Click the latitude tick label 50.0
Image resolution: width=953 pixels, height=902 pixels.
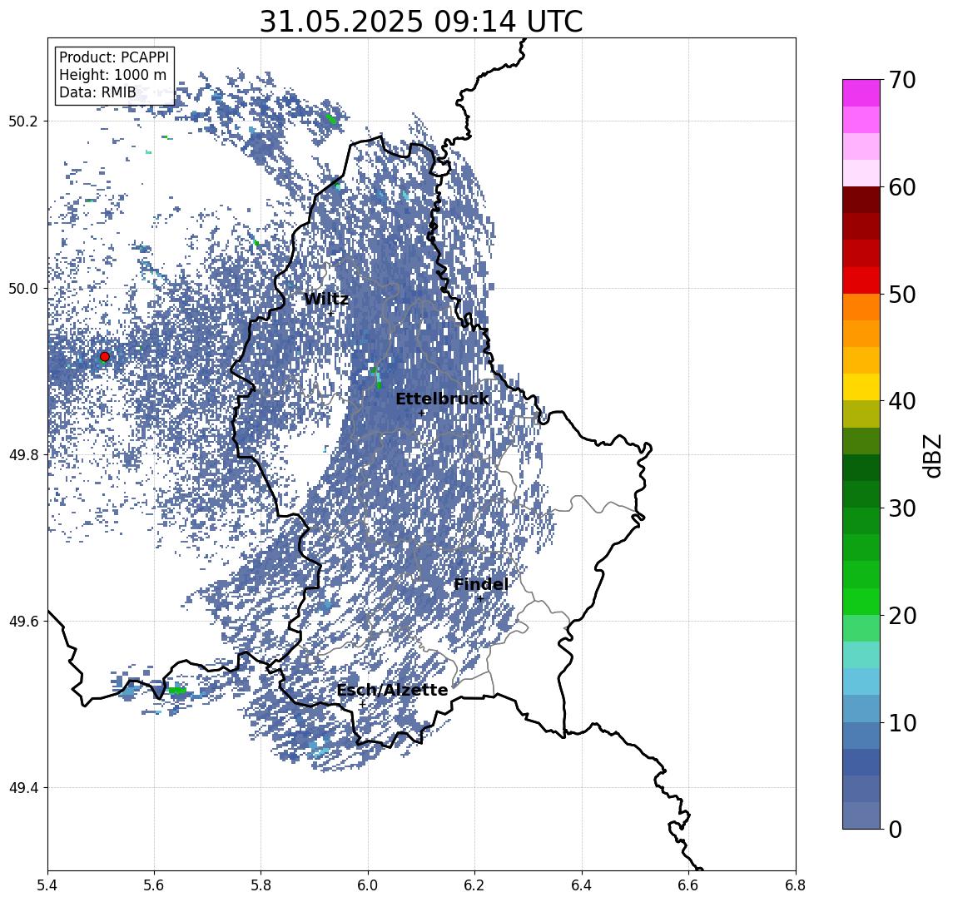(23, 289)
